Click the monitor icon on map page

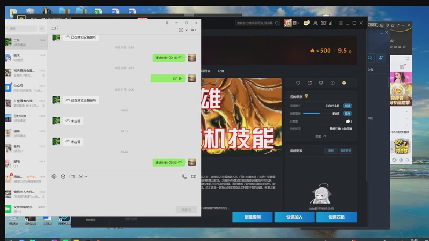click(321, 83)
